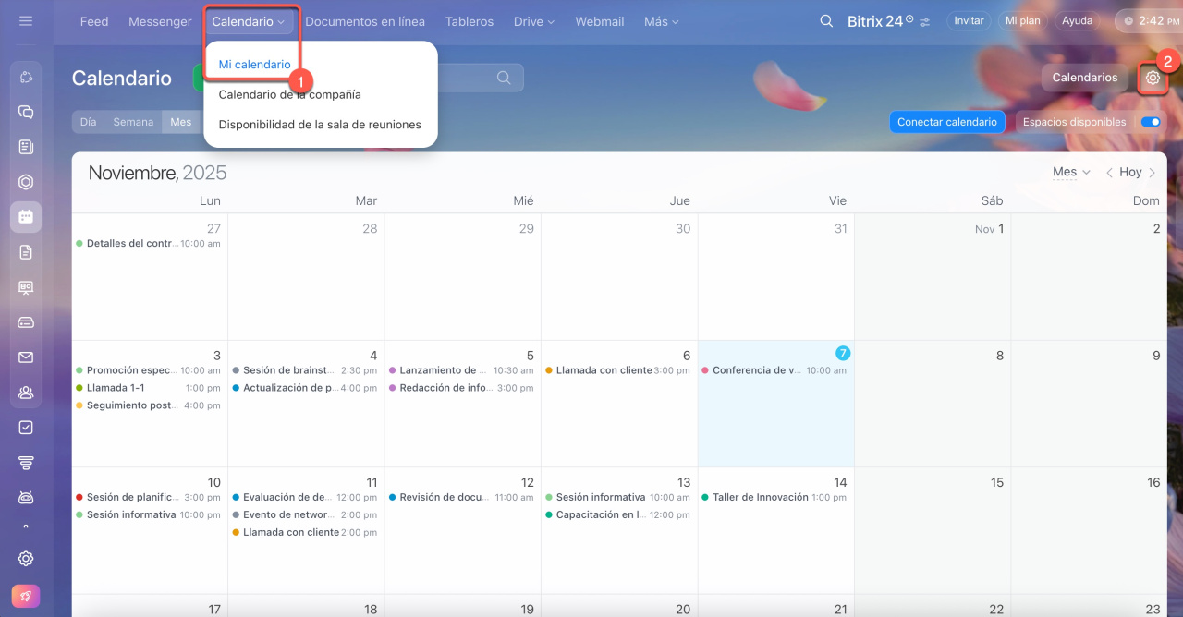Click the calendar settings gear icon
This screenshot has height=617, width=1183.
pos(1153,79)
